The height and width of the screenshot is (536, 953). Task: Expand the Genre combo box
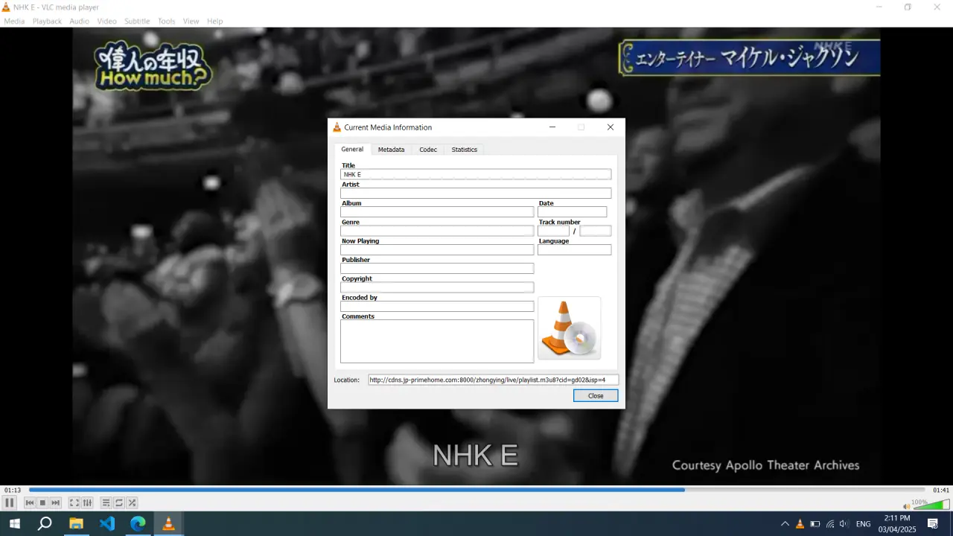tap(437, 231)
